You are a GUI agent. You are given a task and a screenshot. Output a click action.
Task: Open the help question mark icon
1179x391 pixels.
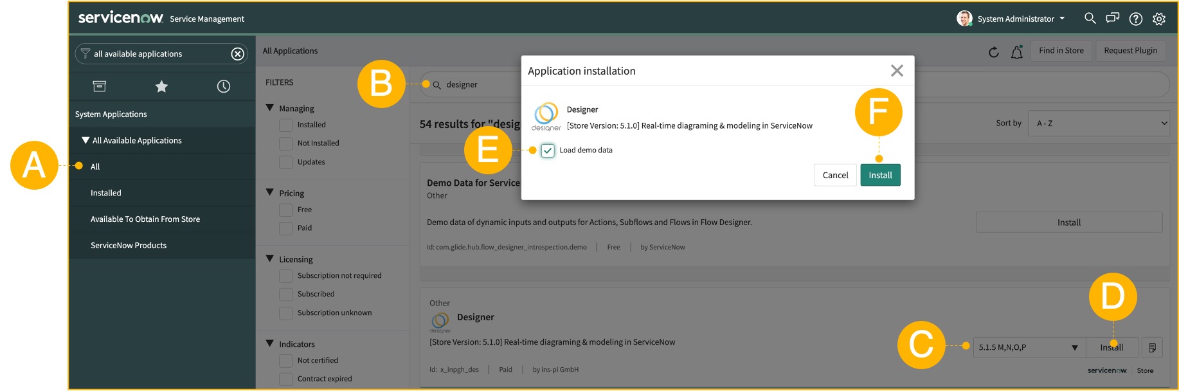pyautogui.click(x=1136, y=19)
